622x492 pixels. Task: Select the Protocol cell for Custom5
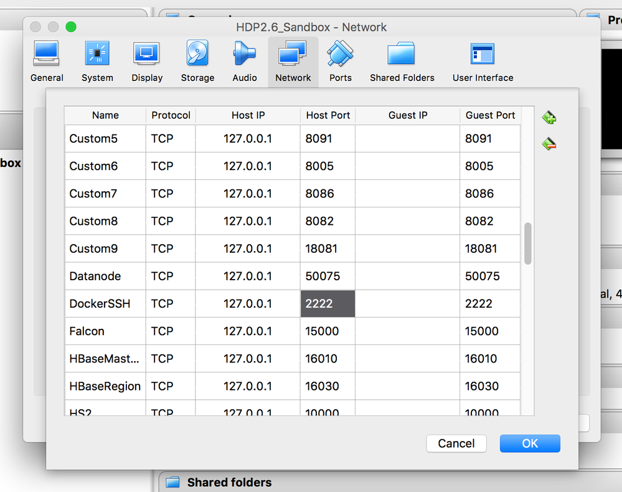[163, 139]
